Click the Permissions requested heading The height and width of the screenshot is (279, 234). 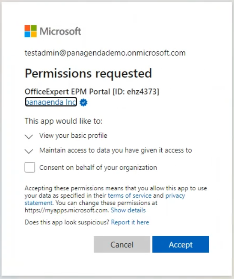88,73
